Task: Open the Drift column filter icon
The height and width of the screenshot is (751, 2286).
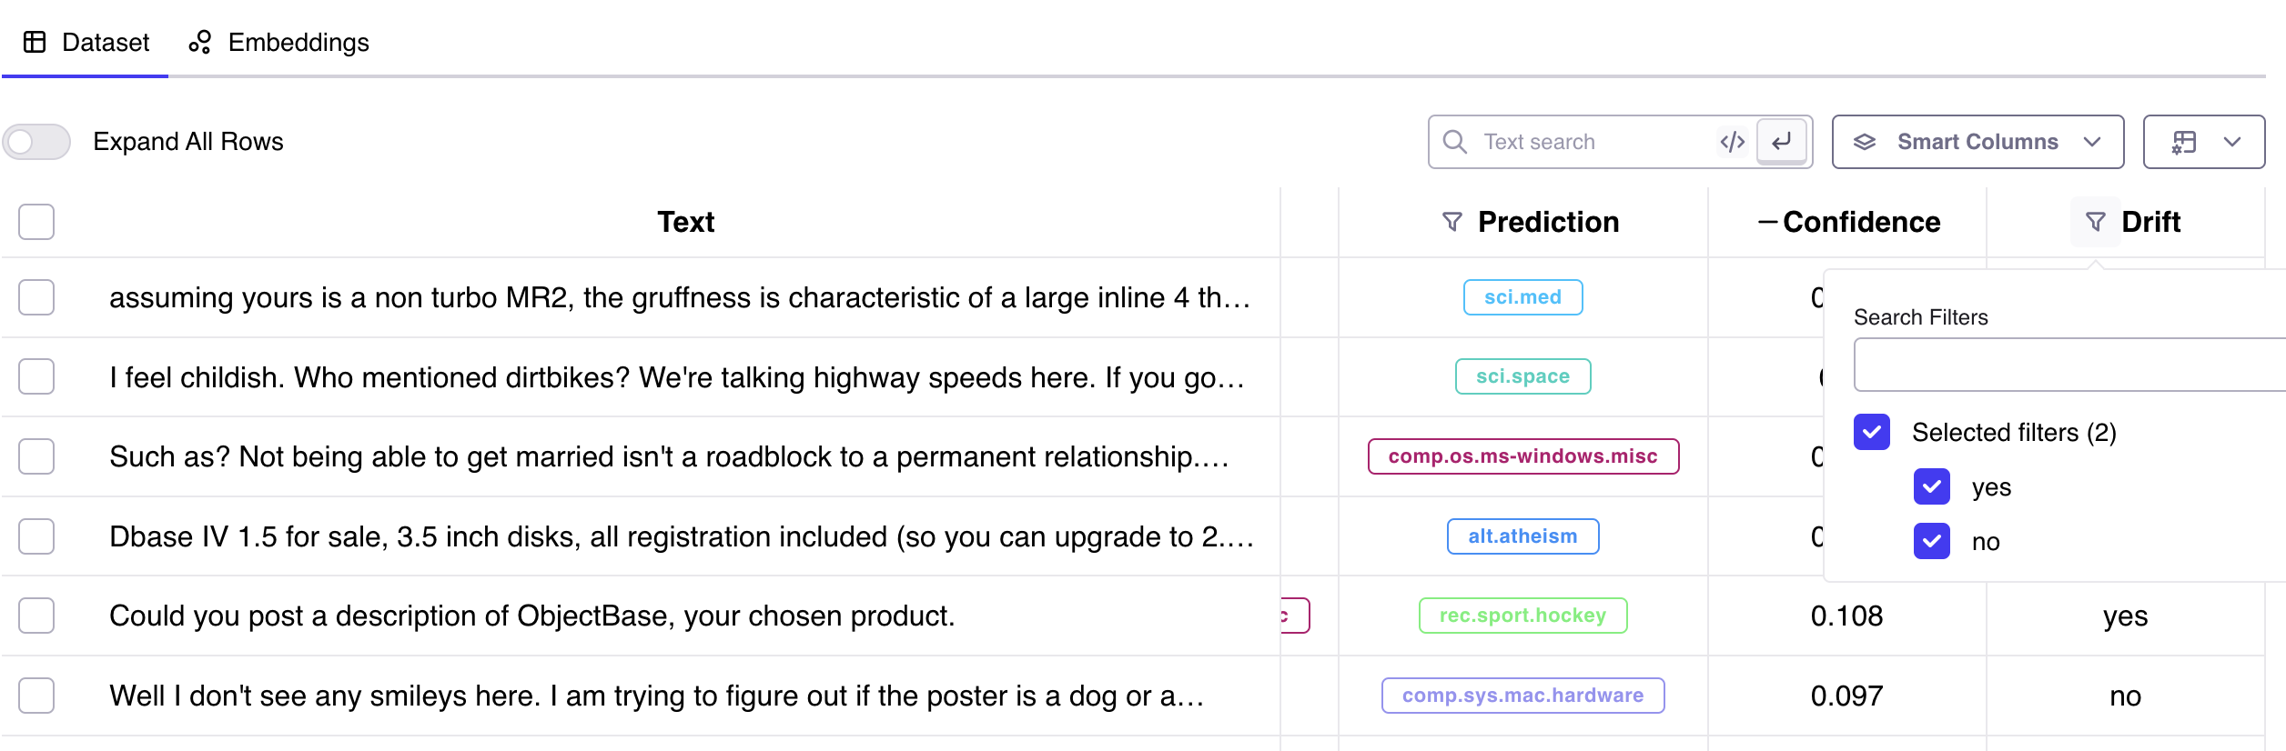Action: [x=2095, y=222]
